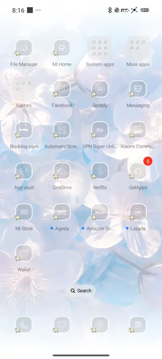Tap the Search pill button

click(x=81, y=291)
